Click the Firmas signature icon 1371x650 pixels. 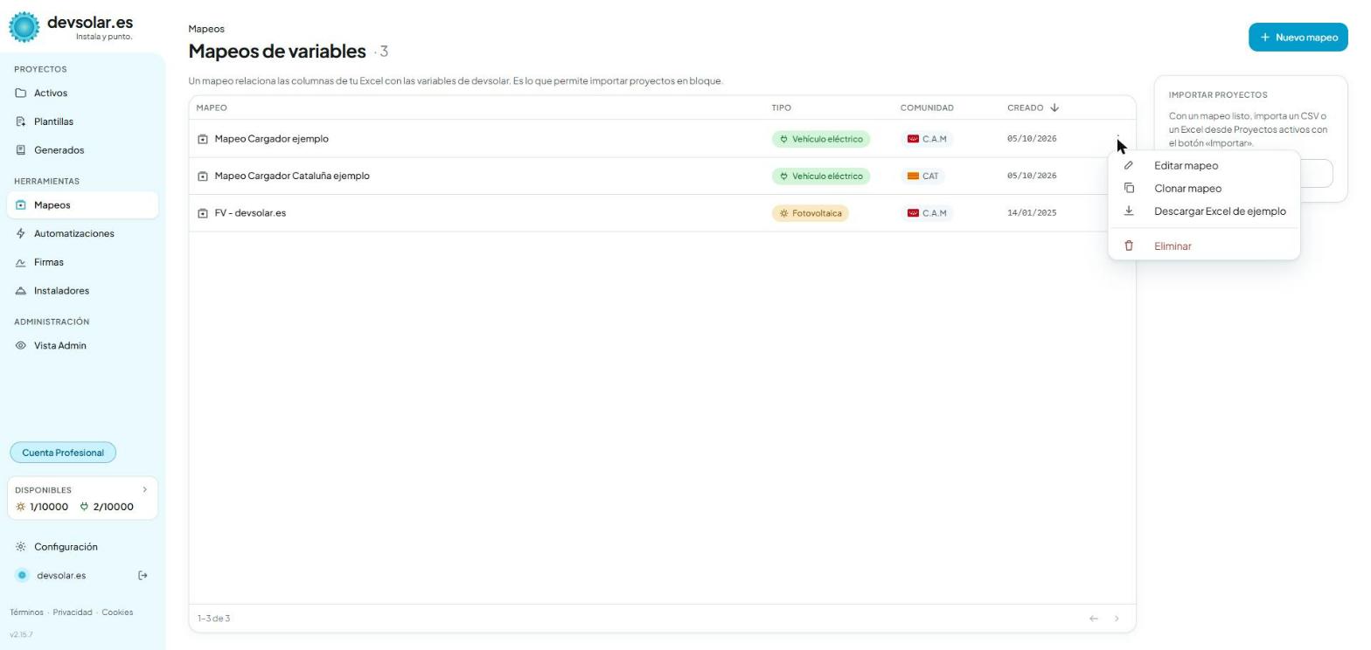[x=21, y=262]
